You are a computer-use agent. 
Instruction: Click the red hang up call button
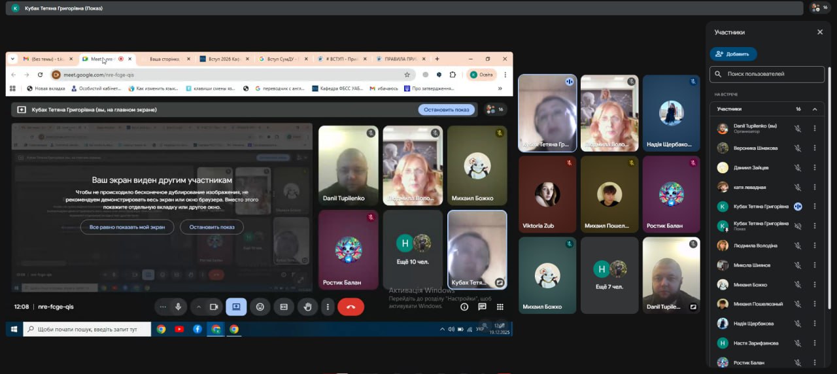(x=350, y=307)
